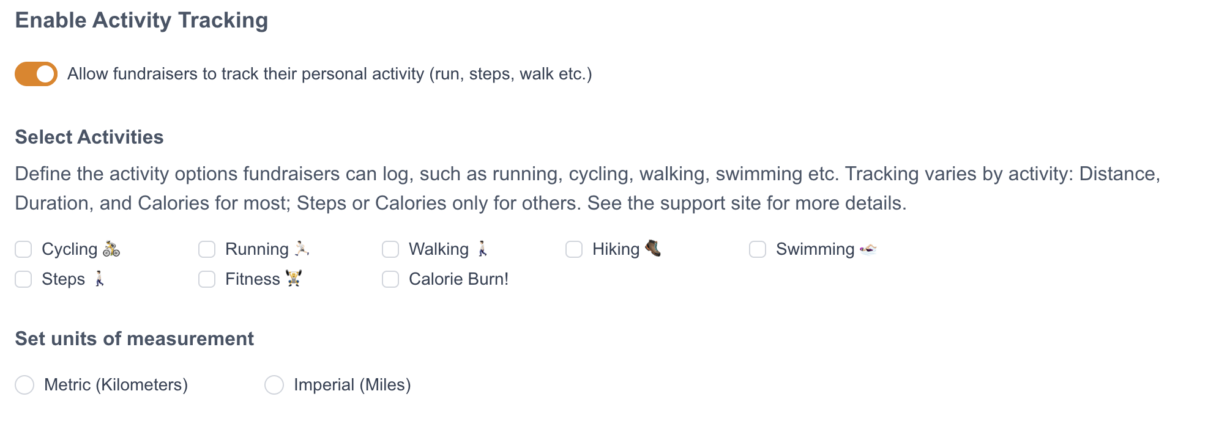Choose the Imperial (Miles) radio button
Screen dimensions: 1219x424
(x=274, y=385)
